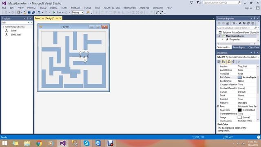The width and height of the screenshot is (261, 147).
Task: Click the Start debugging button
Action: (x=57, y=13)
